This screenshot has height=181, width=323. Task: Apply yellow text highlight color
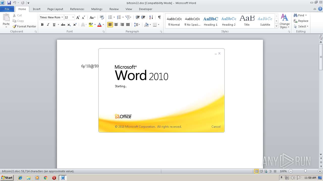(x=91, y=25)
